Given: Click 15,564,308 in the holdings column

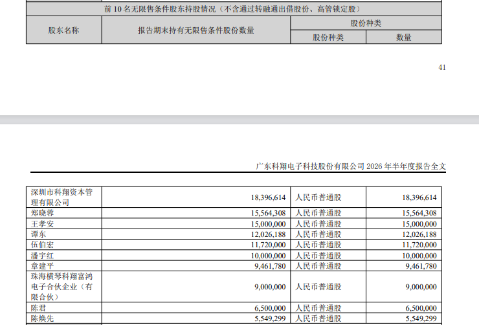Looking at the screenshot, I should [268, 213].
